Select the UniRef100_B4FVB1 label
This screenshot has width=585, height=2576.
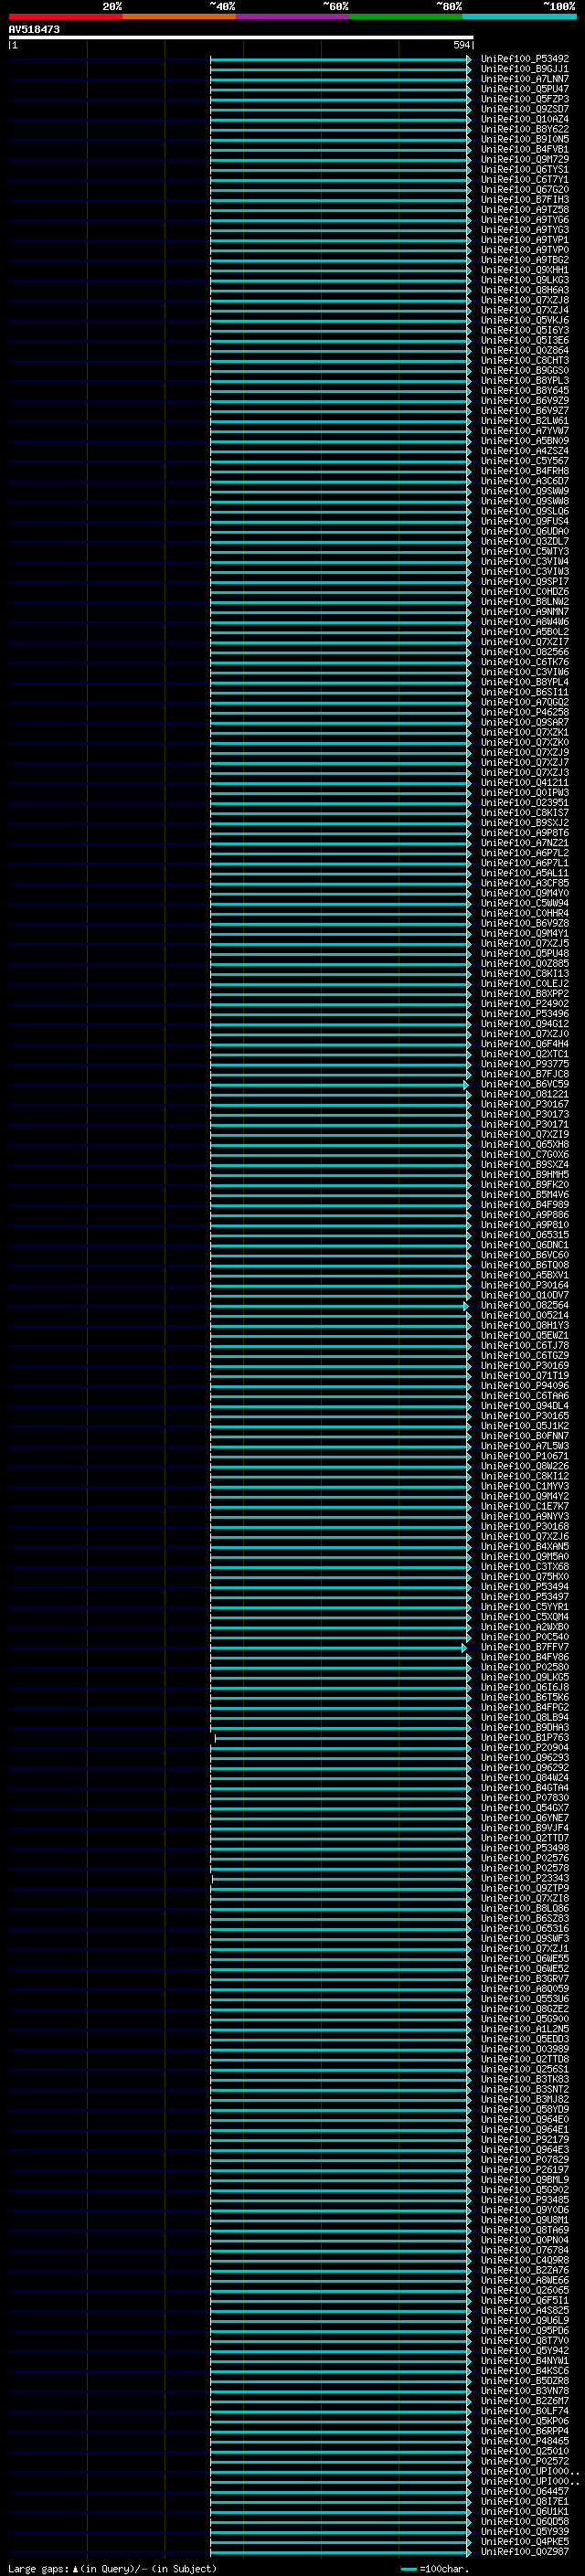point(525,150)
